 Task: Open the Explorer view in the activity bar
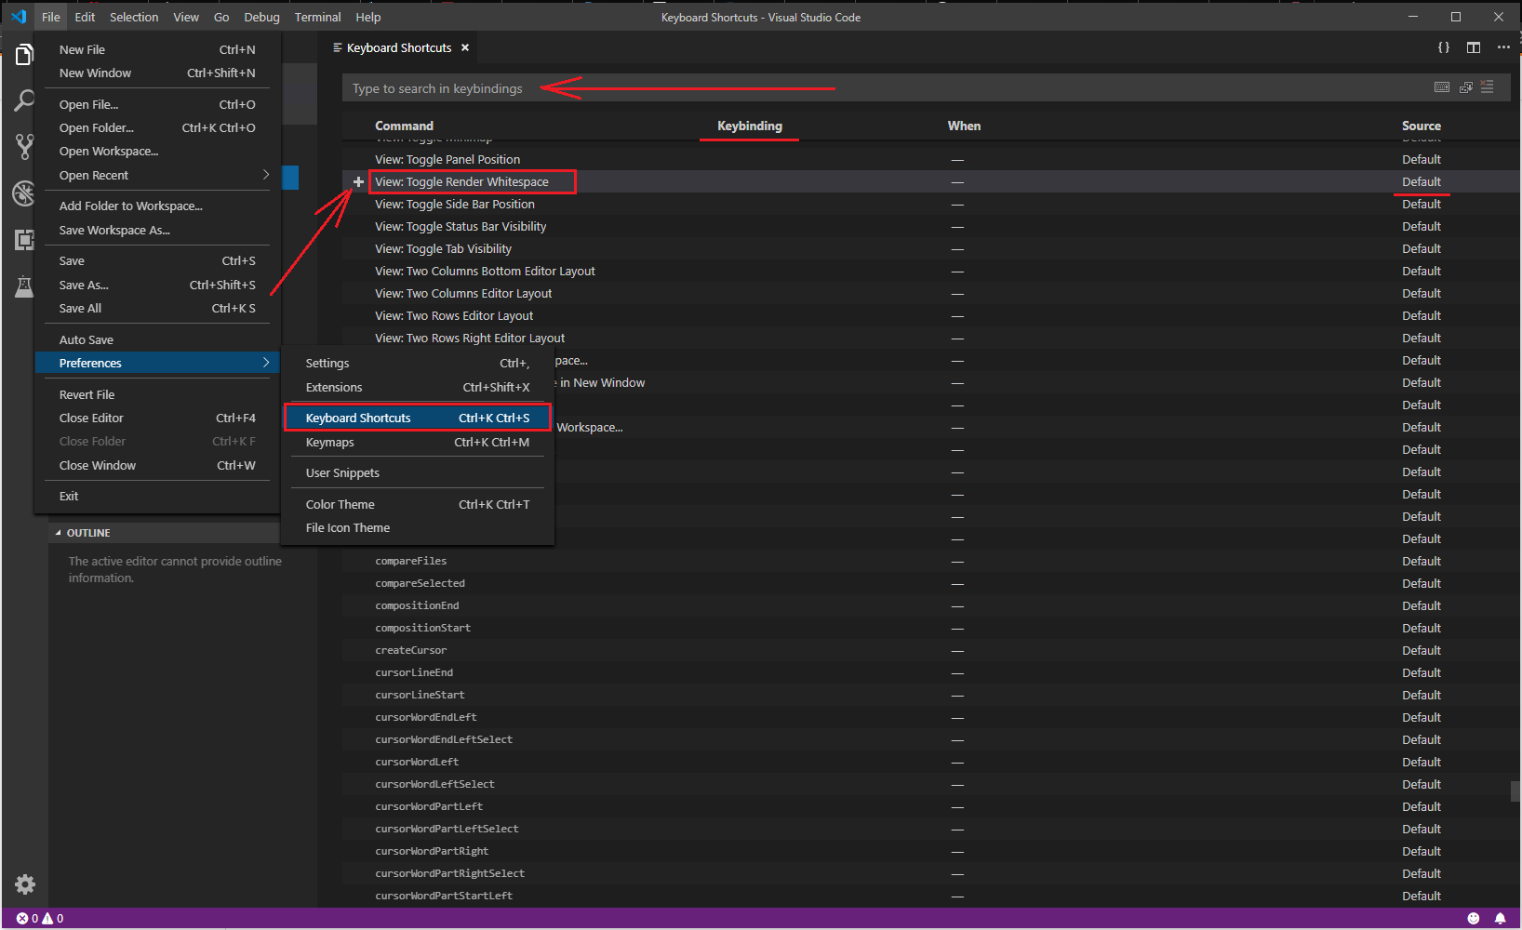point(24,56)
